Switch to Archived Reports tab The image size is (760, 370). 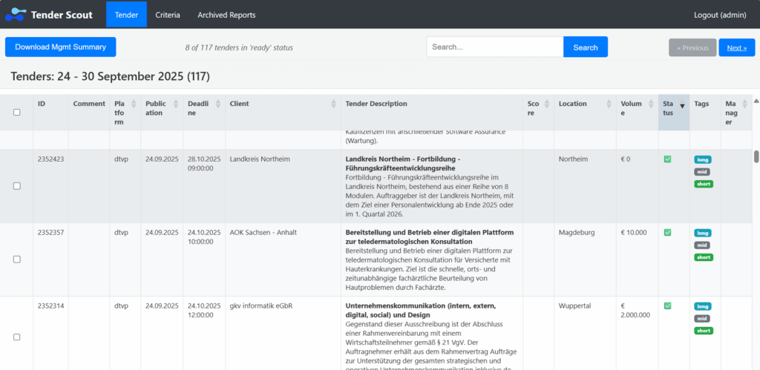(x=226, y=15)
